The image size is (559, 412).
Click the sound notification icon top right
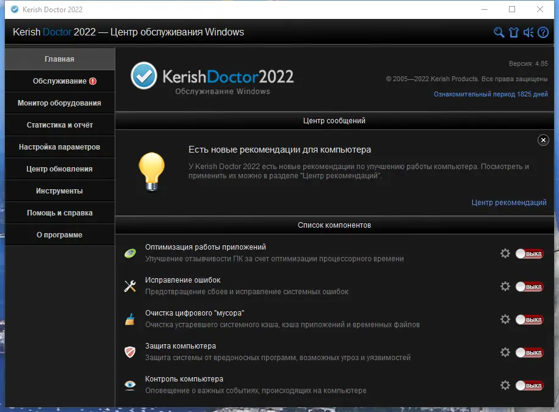[528, 33]
